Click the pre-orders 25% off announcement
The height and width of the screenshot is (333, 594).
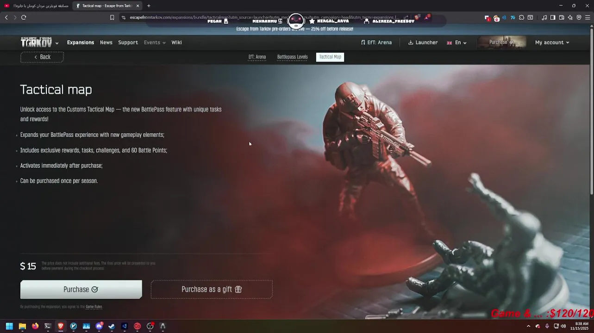(295, 29)
